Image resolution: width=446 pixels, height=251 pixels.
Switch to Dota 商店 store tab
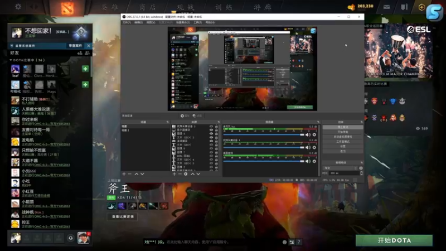(147, 7)
